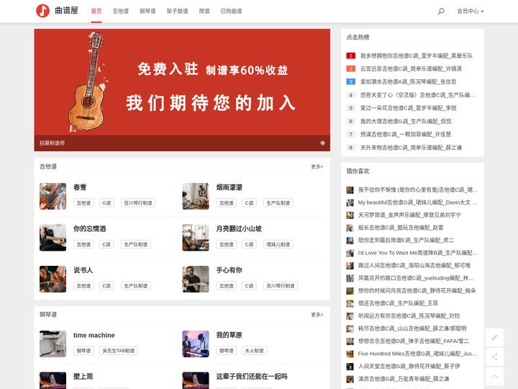Open the 已购曲谱 tab
The width and height of the screenshot is (518, 389).
click(231, 11)
